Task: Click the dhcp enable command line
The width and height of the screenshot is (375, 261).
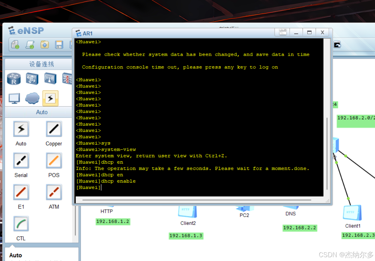Action: tap(106, 181)
